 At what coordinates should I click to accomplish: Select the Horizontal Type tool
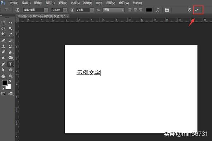[x=11, y=64]
